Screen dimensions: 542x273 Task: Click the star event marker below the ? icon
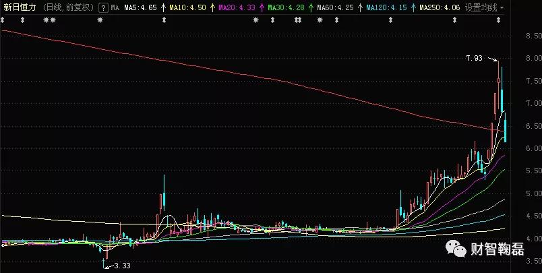100,20
